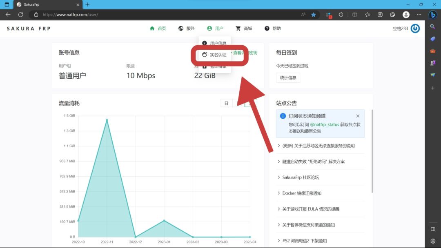Open the 首页 home navigation item
The image size is (441, 248).
click(158, 29)
